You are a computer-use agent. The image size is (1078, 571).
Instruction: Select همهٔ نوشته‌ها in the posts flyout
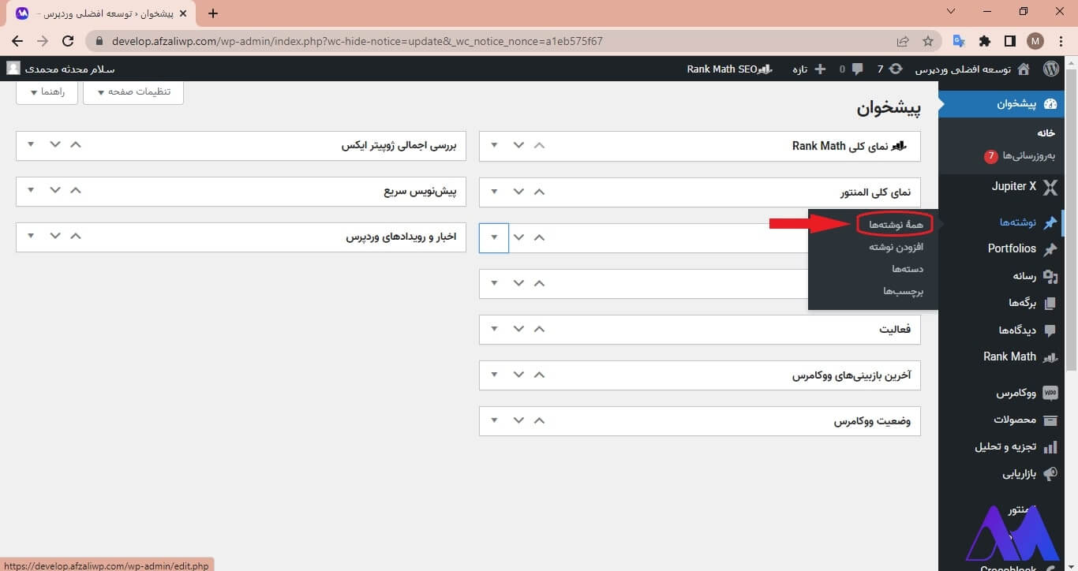(x=896, y=225)
